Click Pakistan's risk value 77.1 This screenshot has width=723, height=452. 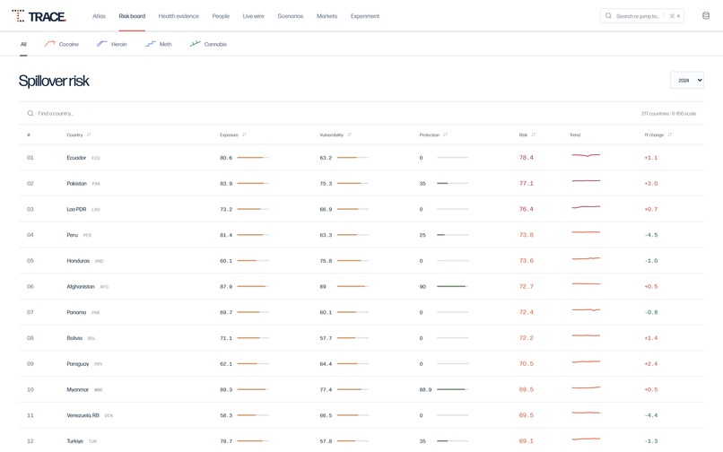tap(527, 183)
